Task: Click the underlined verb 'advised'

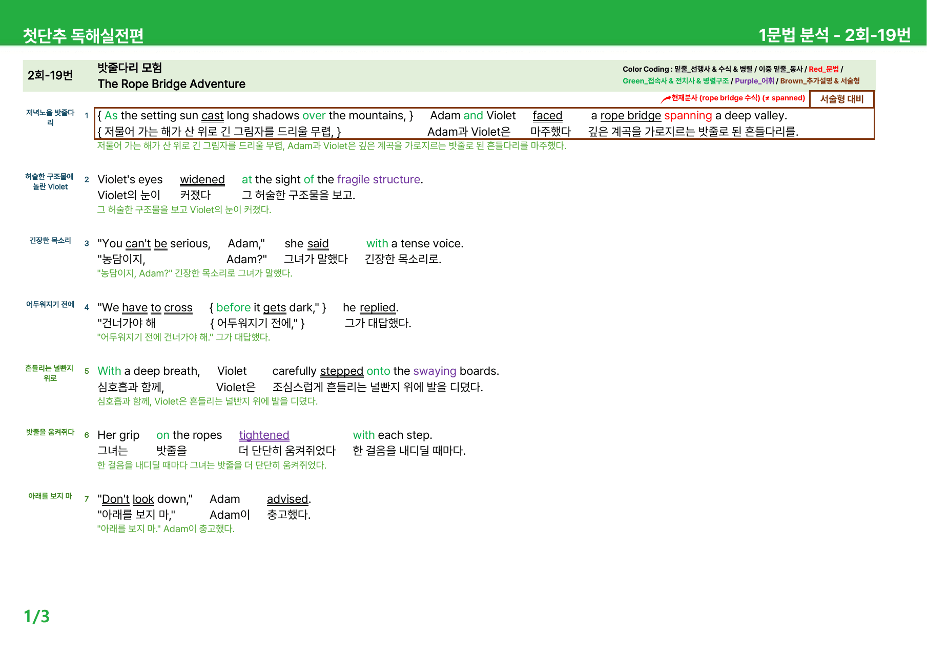Action: [x=287, y=499]
